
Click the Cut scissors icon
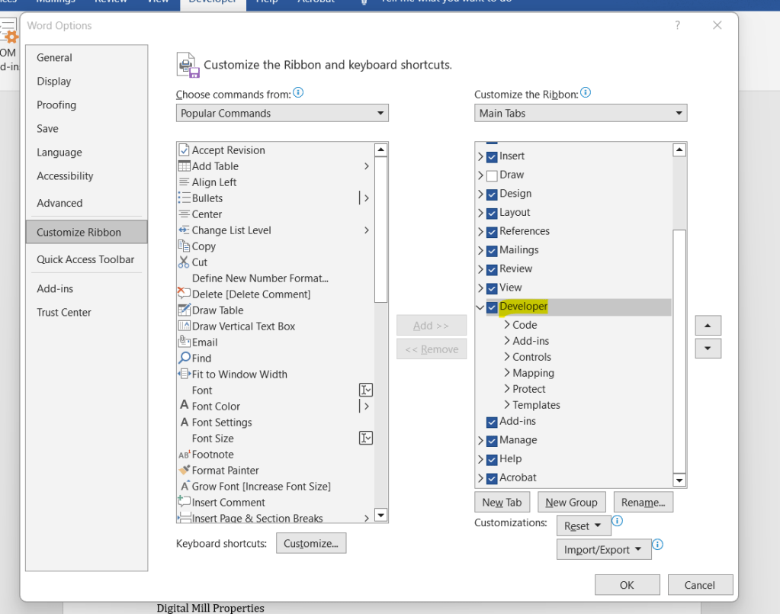(184, 262)
